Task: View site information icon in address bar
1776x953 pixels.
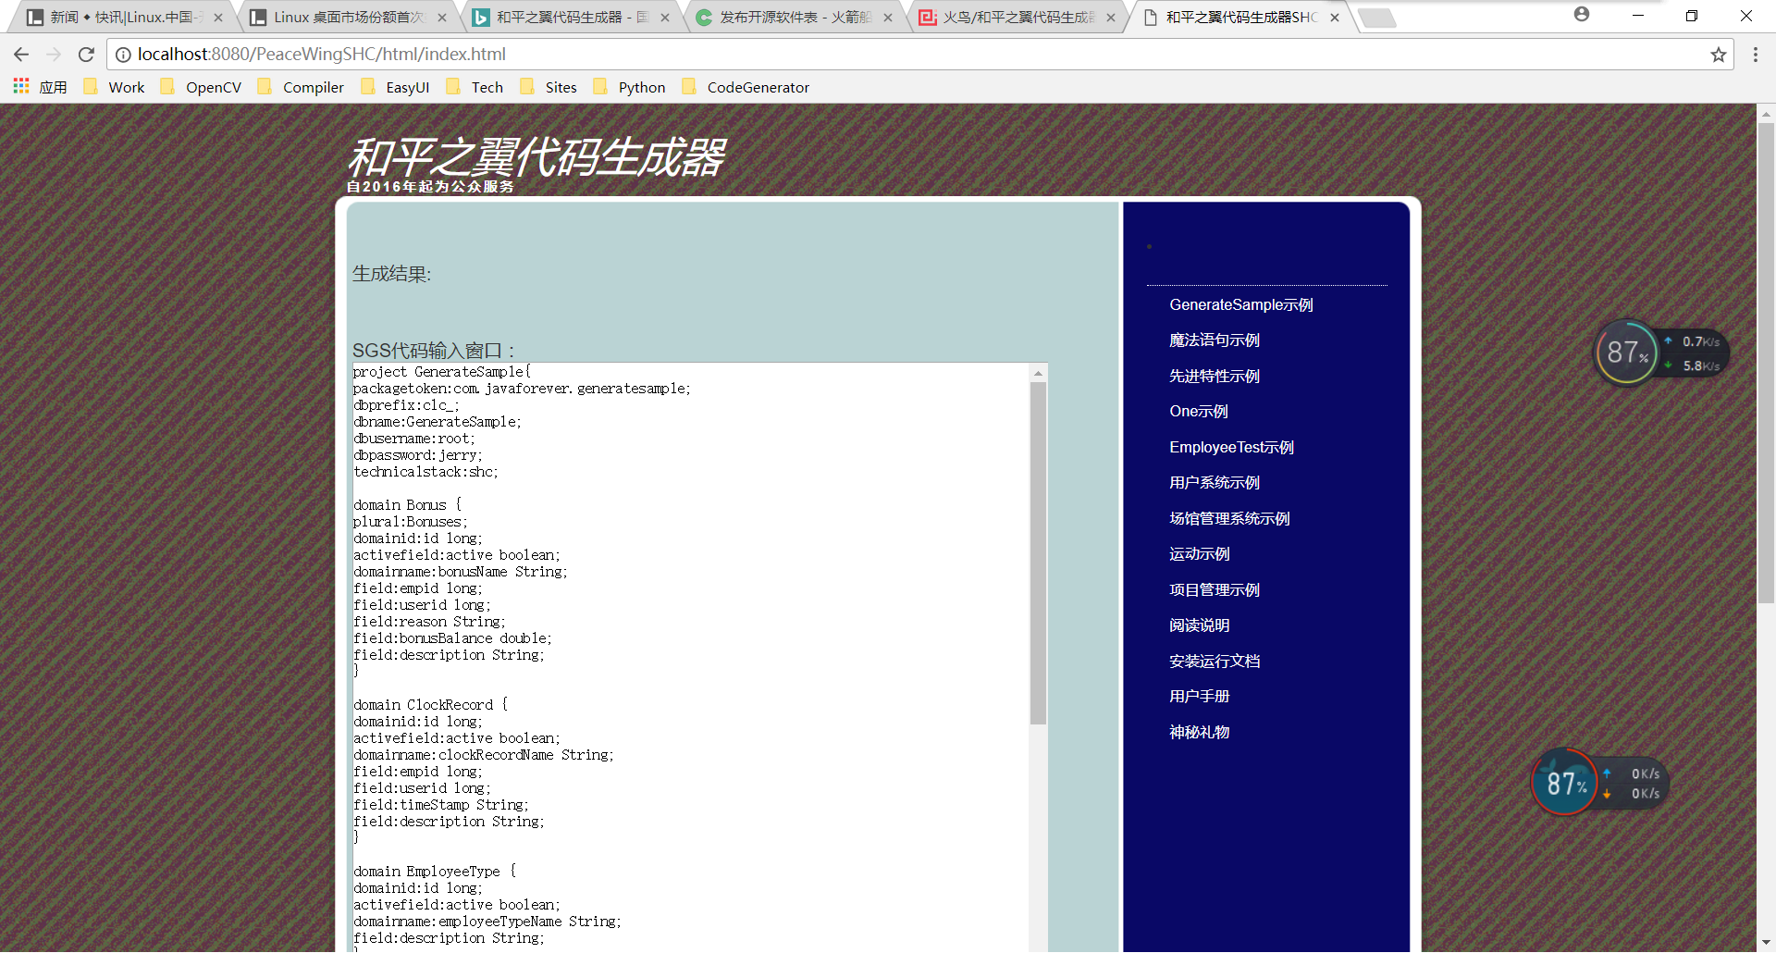Action: [123, 55]
